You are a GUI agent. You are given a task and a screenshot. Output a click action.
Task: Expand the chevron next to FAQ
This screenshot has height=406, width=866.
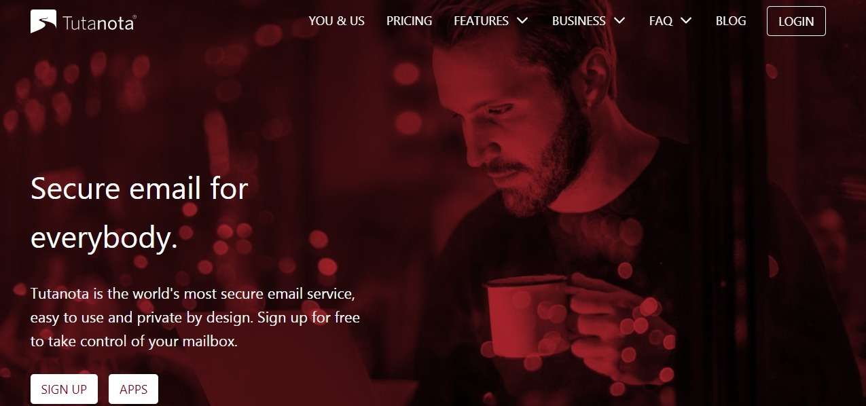point(686,21)
